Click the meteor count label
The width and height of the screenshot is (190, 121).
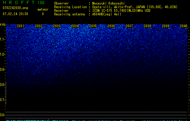pyautogui.click(x=43, y=9)
